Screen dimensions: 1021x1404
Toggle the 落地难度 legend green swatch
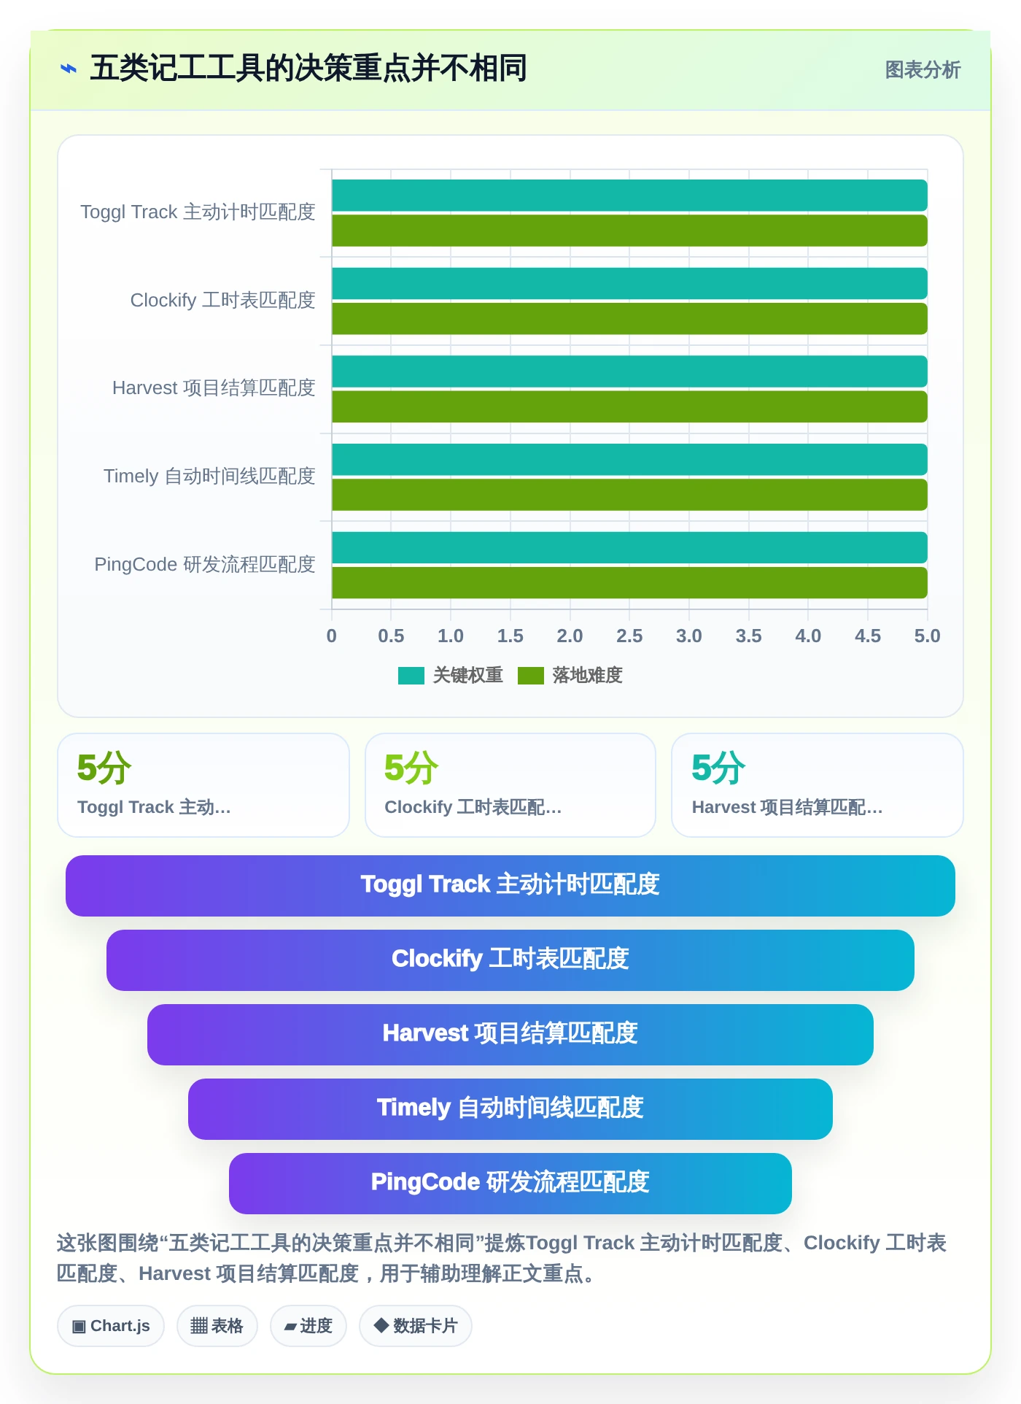point(530,676)
